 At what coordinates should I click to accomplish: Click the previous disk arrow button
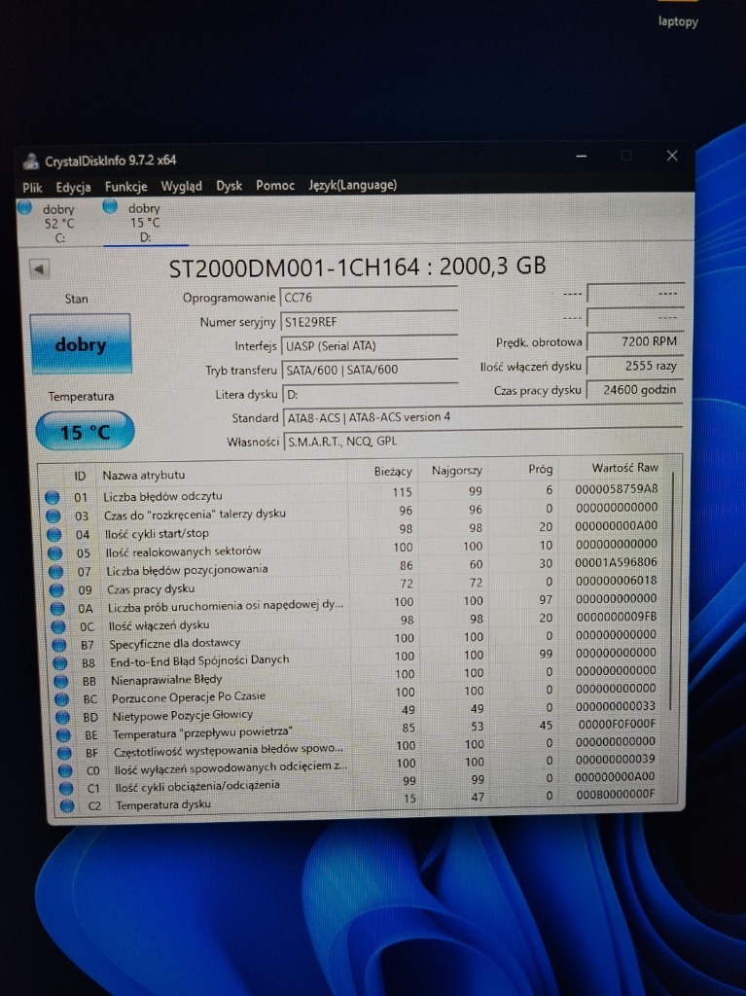[x=40, y=269]
